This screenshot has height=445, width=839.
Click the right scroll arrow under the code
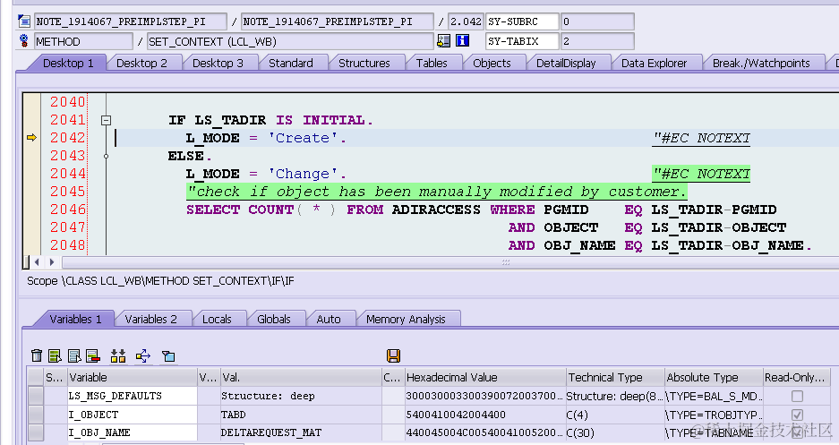pyautogui.click(x=51, y=262)
